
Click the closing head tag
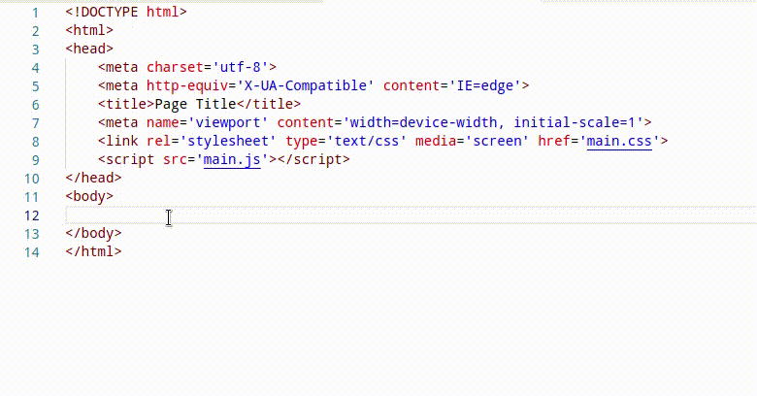click(x=94, y=178)
